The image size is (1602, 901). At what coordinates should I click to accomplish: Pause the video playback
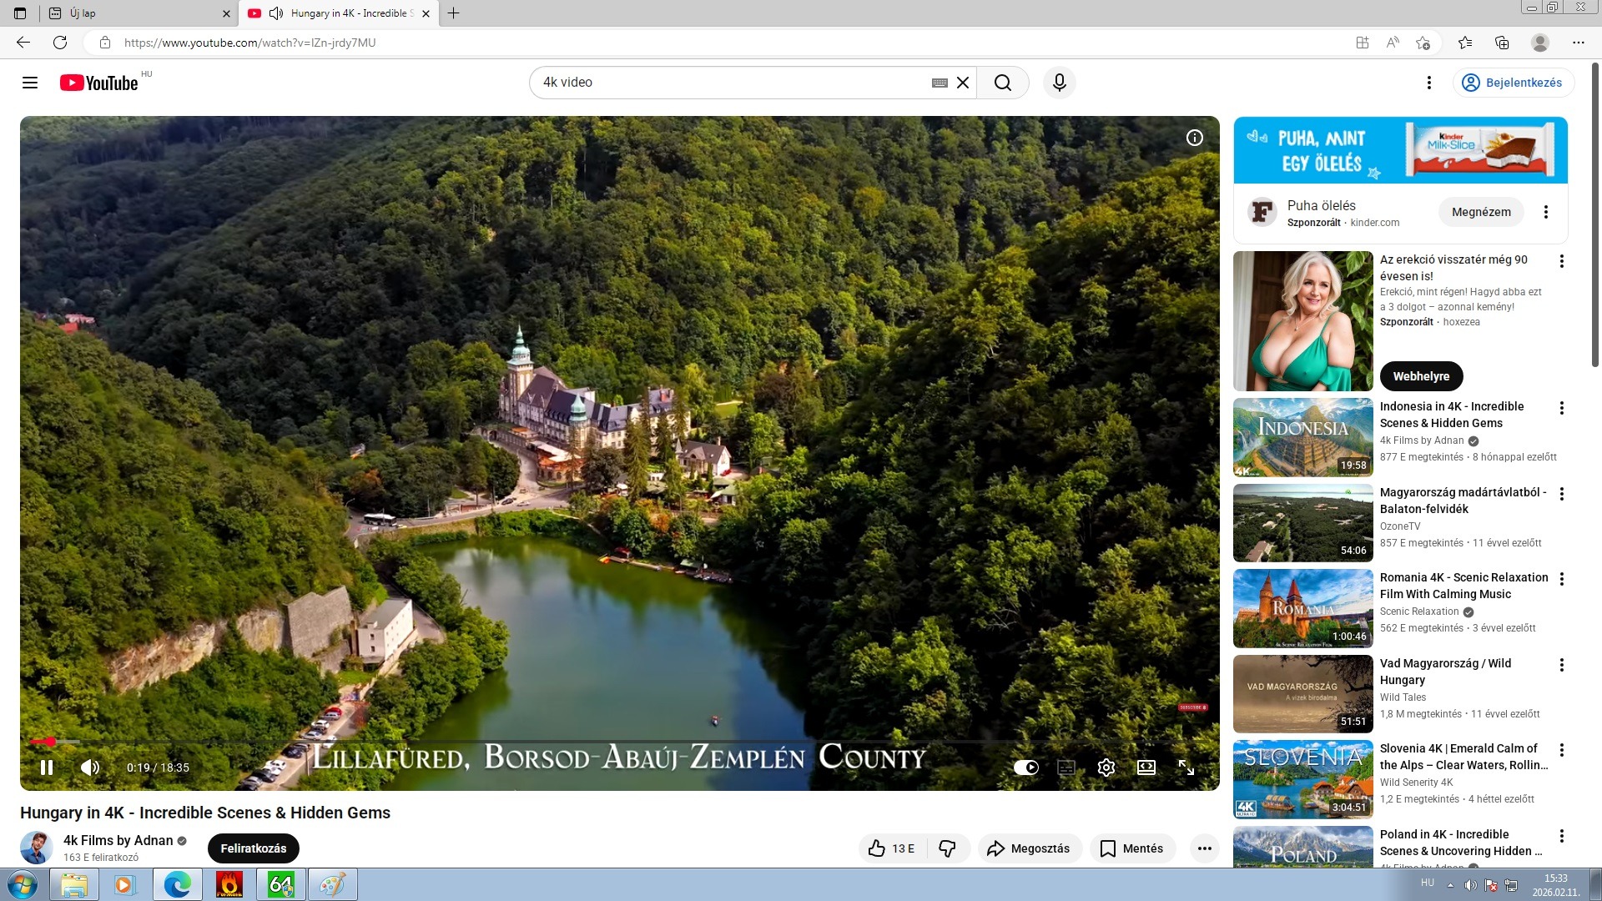47,768
